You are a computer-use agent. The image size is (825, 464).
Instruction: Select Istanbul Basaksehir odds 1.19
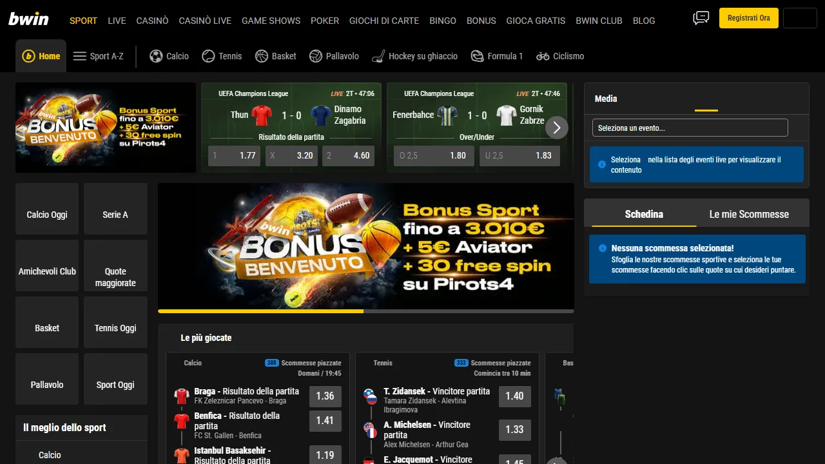tap(325, 455)
